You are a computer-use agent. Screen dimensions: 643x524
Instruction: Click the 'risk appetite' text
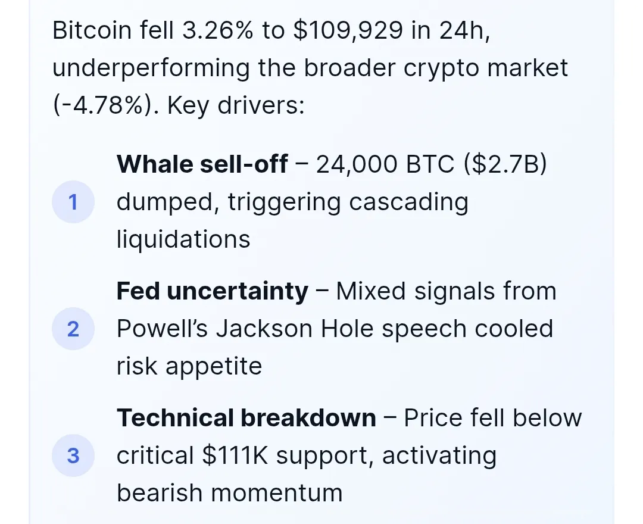[189, 367]
